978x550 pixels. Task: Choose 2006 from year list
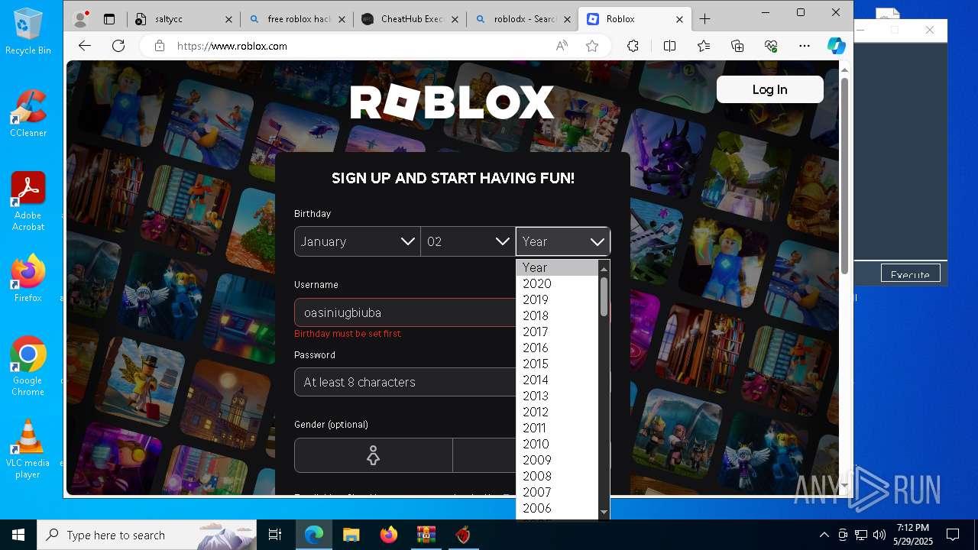pyautogui.click(x=557, y=508)
